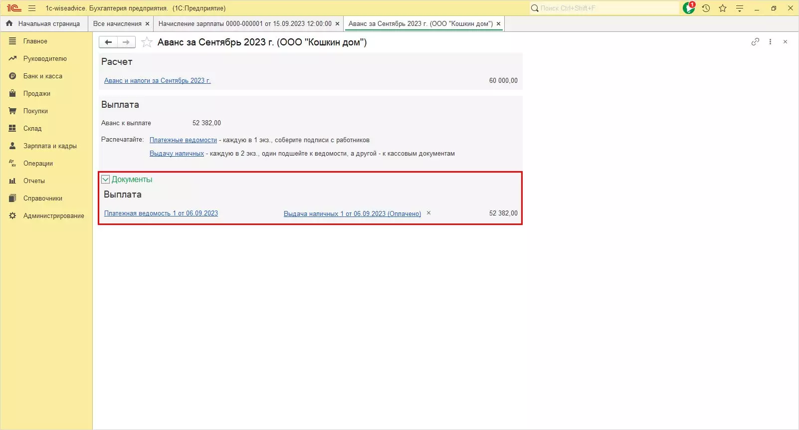This screenshot has height=430, width=799.
Task: Add this page to favorites via star
Action: [147, 42]
